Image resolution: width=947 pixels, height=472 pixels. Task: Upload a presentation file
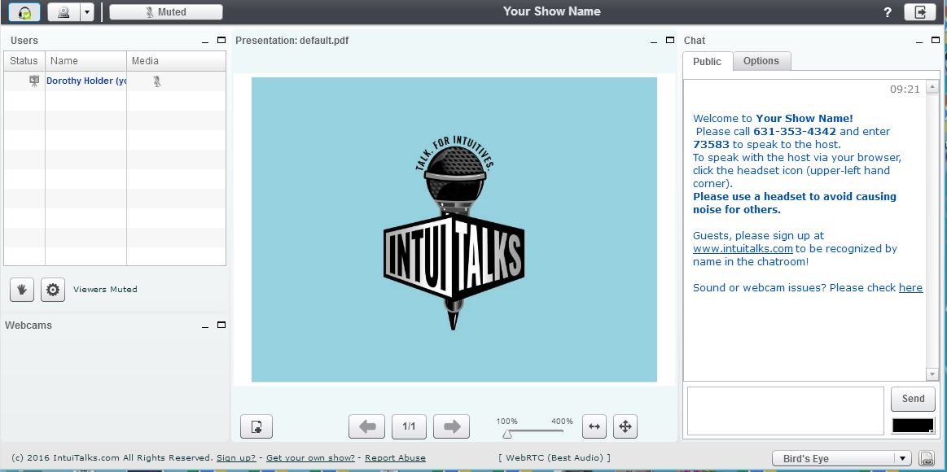pyautogui.click(x=256, y=426)
